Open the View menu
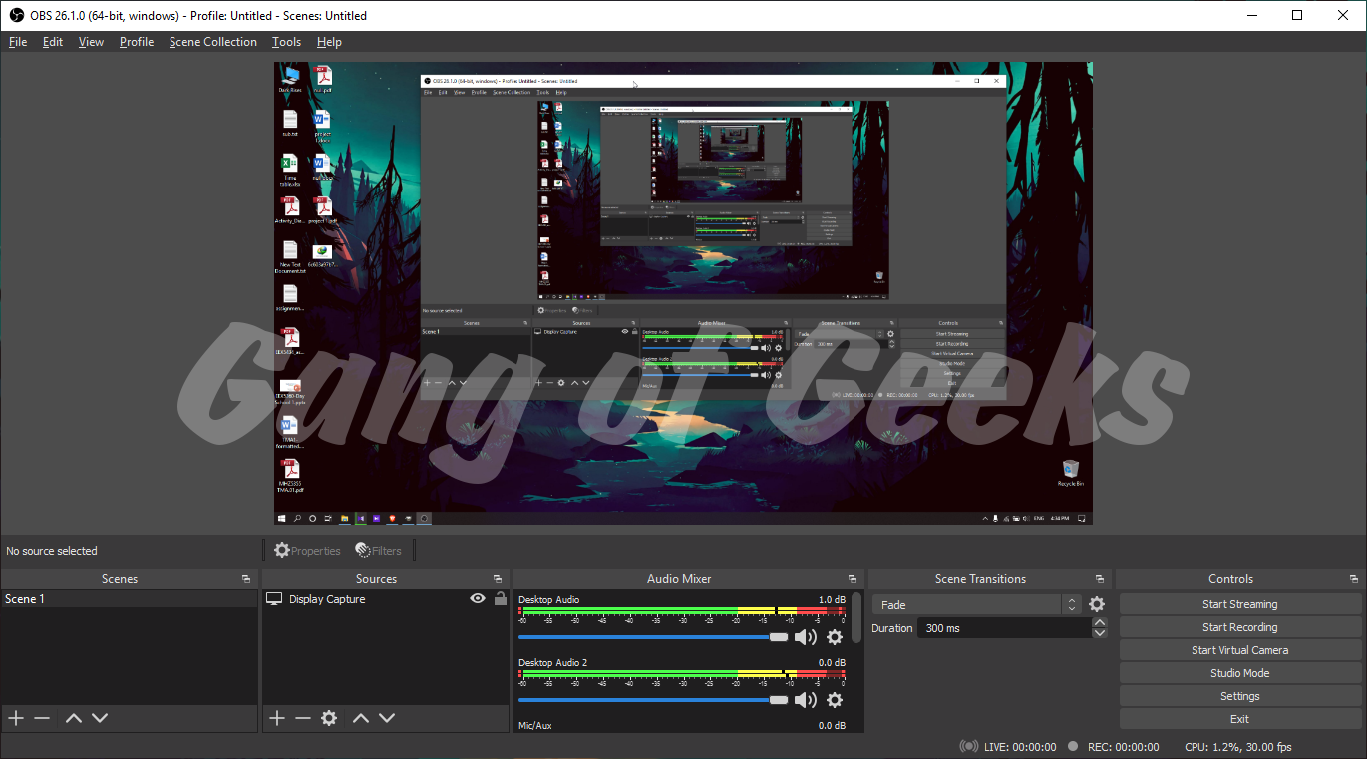This screenshot has width=1367, height=759. click(91, 42)
